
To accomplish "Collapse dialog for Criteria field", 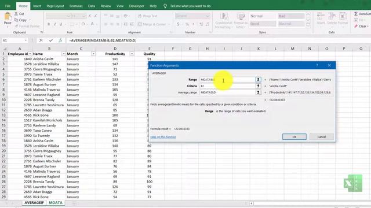I will [x=258, y=86].
